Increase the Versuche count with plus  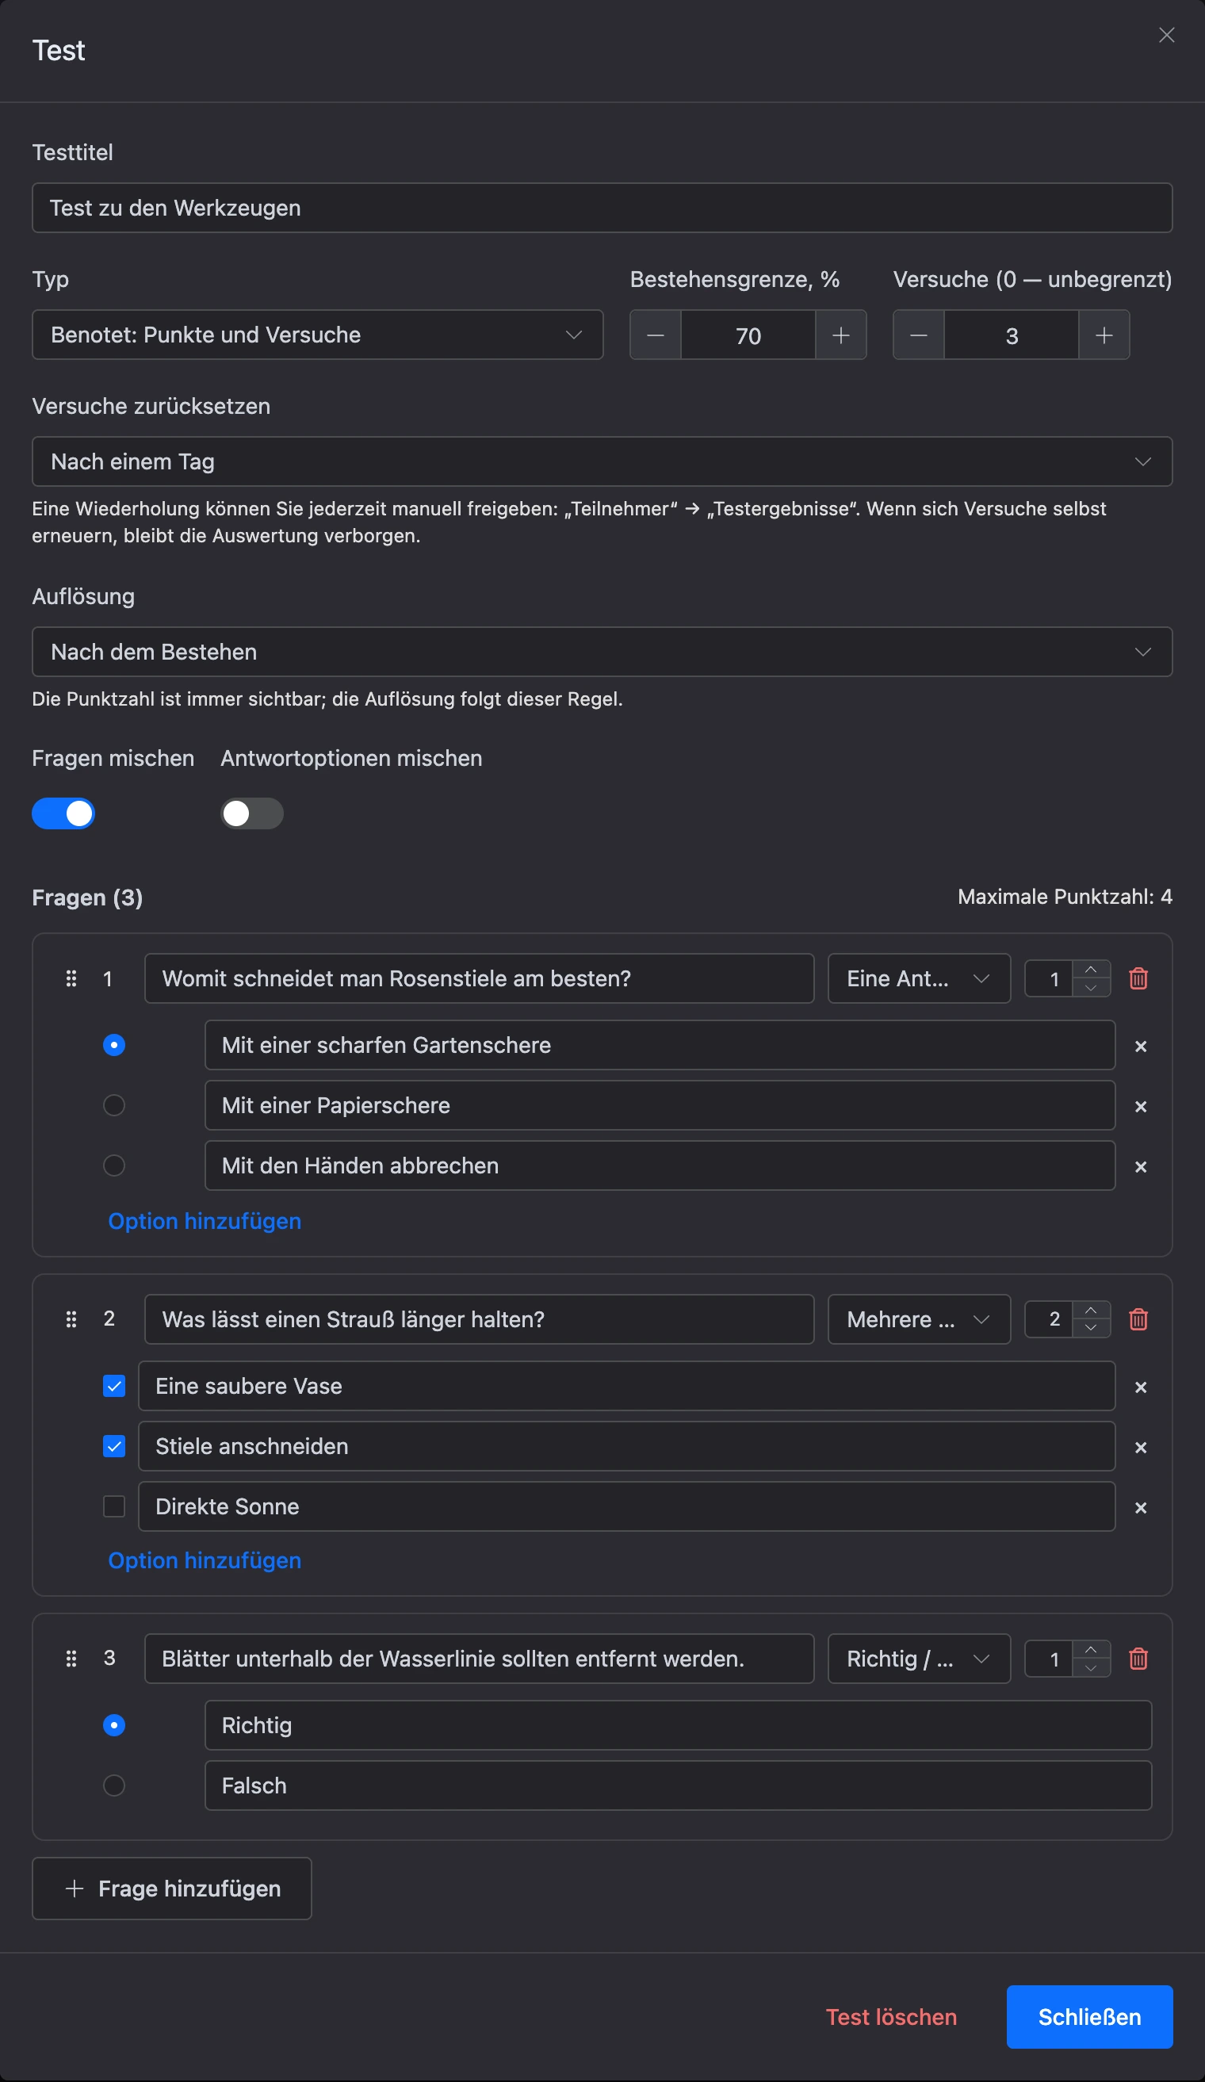(x=1104, y=335)
